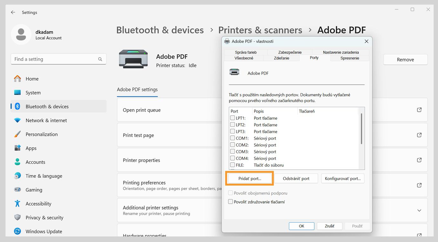The image size is (438, 242).
Task: Open Network & internet via wifi icon
Action: coord(17,121)
